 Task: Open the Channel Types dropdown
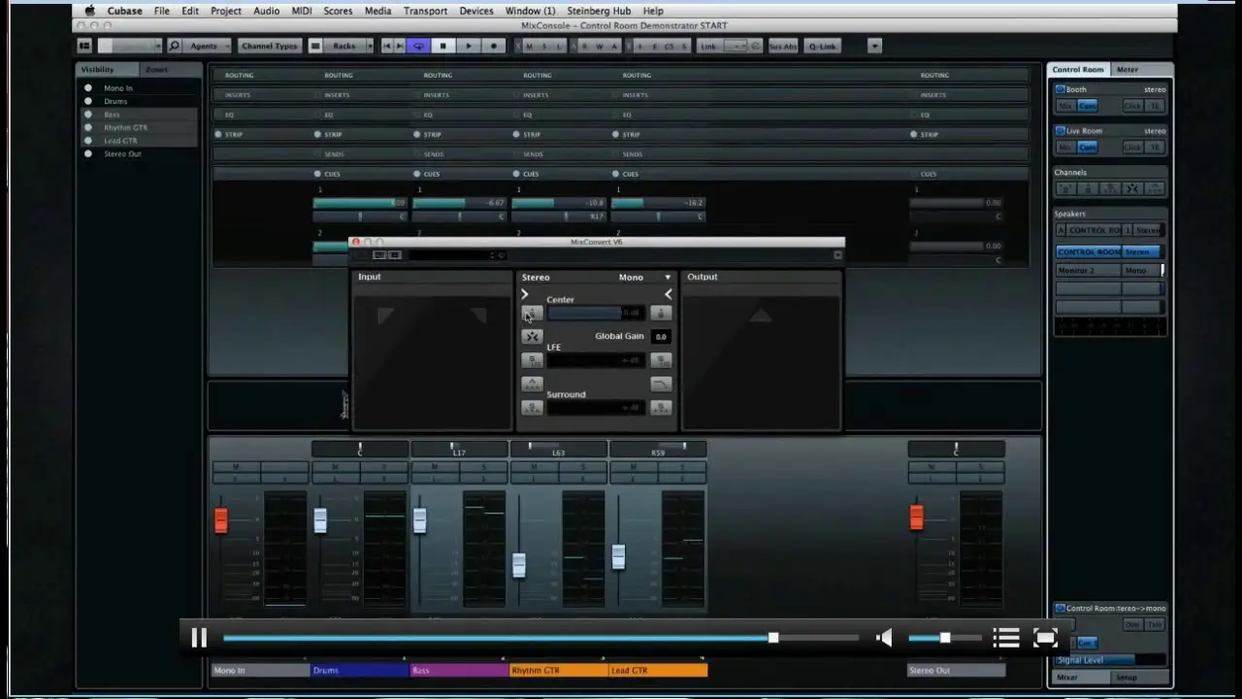click(x=271, y=46)
